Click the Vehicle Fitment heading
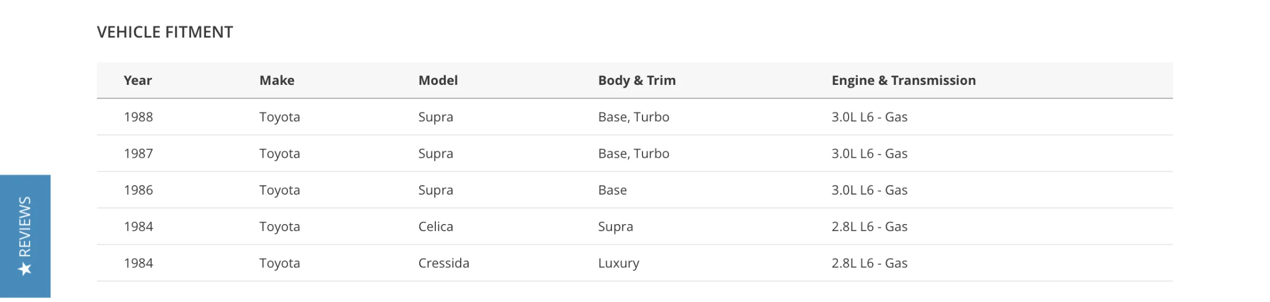 point(165,32)
